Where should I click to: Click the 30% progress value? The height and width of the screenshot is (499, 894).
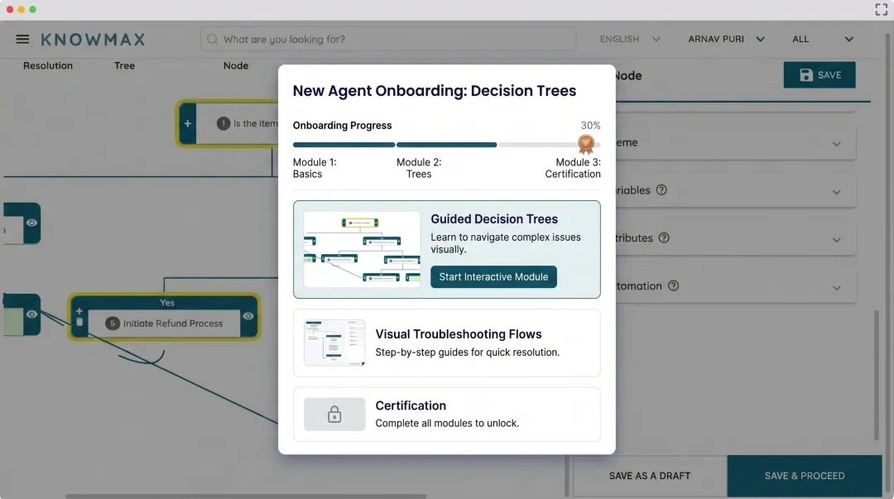coord(591,126)
